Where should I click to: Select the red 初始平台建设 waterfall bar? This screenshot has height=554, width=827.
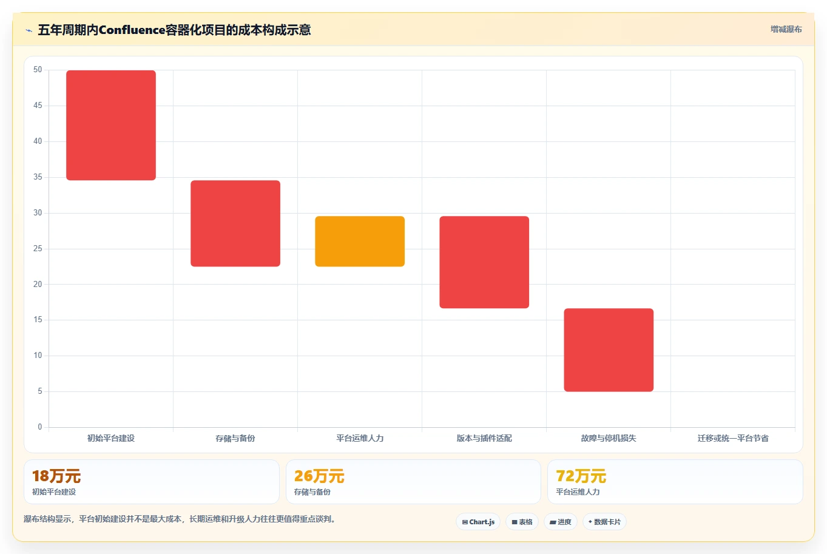pyautogui.click(x=111, y=125)
